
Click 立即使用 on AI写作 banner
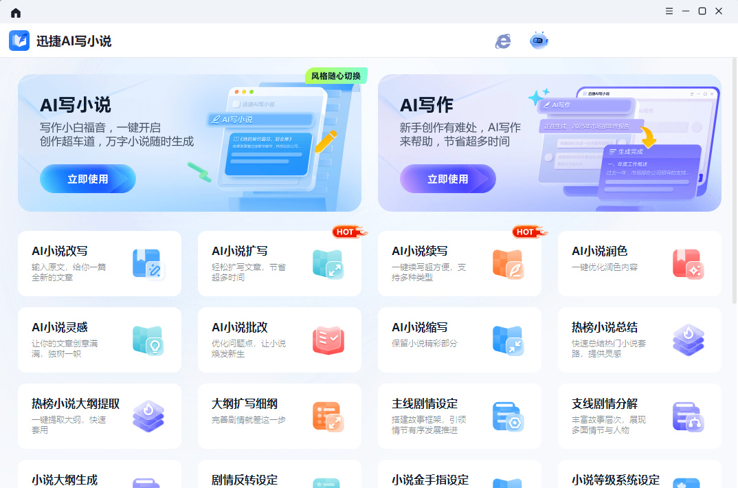[x=448, y=179]
